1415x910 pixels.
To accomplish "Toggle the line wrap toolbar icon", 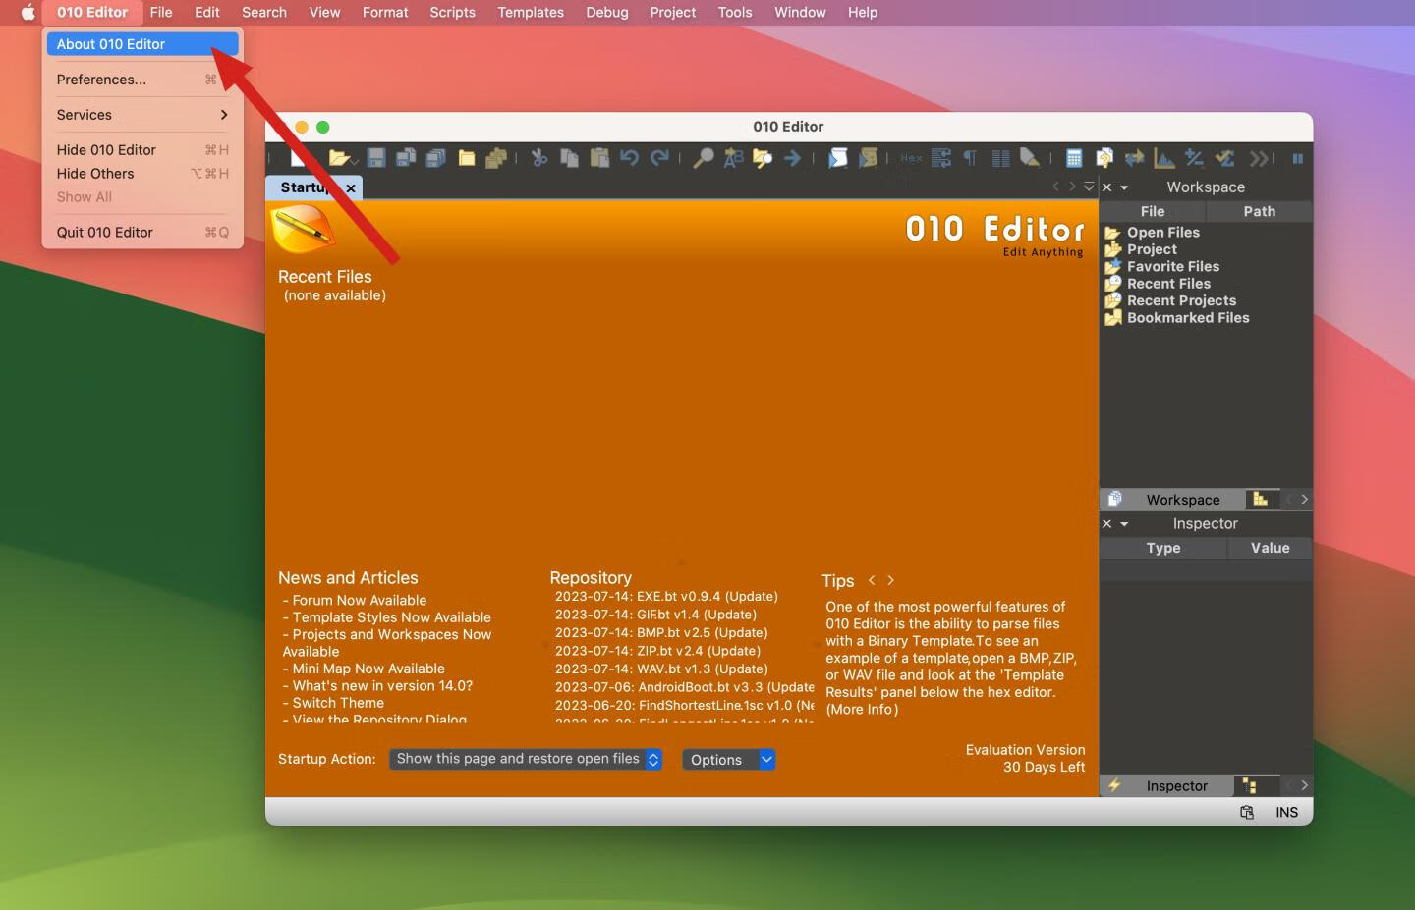I will coord(941,158).
